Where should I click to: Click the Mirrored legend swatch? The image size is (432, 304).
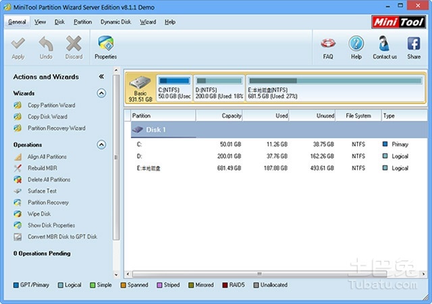click(x=191, y=285)
